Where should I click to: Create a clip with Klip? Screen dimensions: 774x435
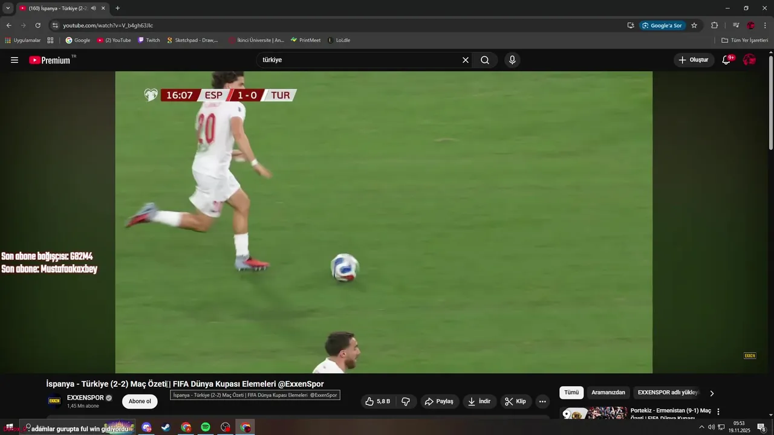(516, 401)
